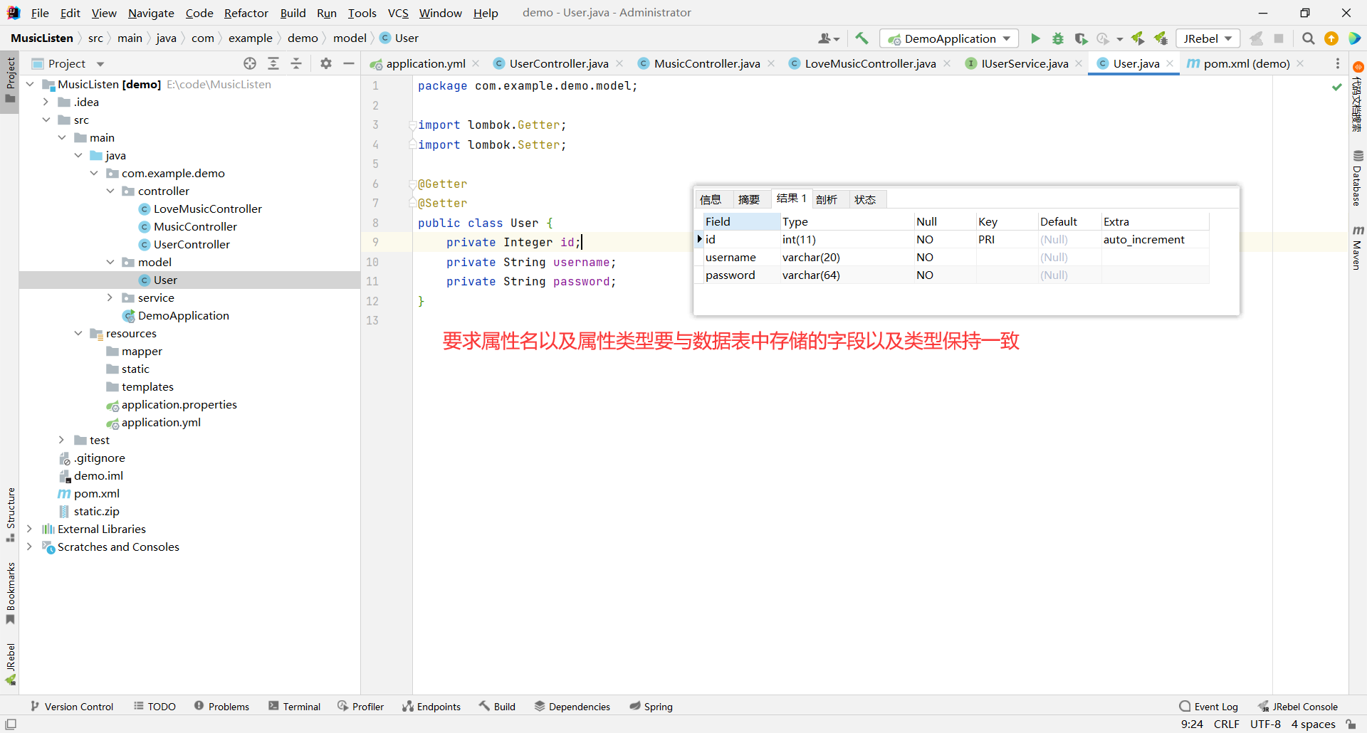This screenshot has width=1367, height=733.
Task: Open Project panel settings gear
Action: [326, 63]
